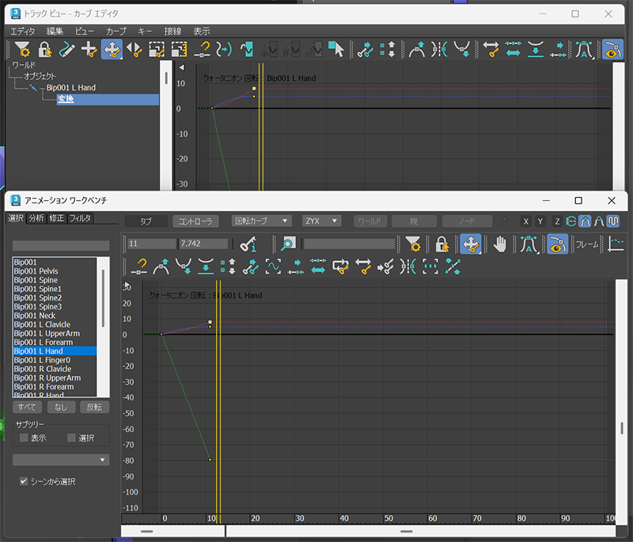Select the Move Keys tool in Track View
Screen dimensions: 633x542
112,50
